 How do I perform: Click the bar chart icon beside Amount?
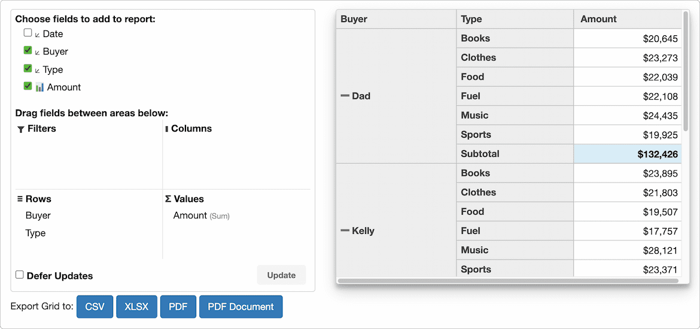(39, 87)
